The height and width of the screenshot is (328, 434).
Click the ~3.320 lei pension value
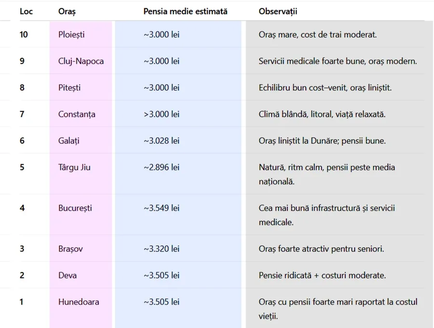click(162, 249)
